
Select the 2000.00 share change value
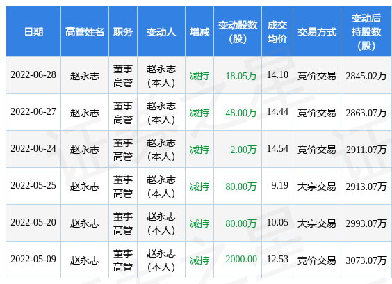241,259
